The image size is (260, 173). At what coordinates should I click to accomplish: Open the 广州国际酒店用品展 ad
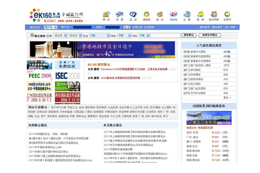pyautogui.click(x=39, y=97)
